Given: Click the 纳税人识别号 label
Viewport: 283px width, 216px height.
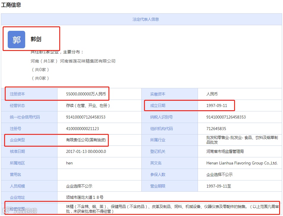Looking at the screenshot, I should tap(161, 117).
